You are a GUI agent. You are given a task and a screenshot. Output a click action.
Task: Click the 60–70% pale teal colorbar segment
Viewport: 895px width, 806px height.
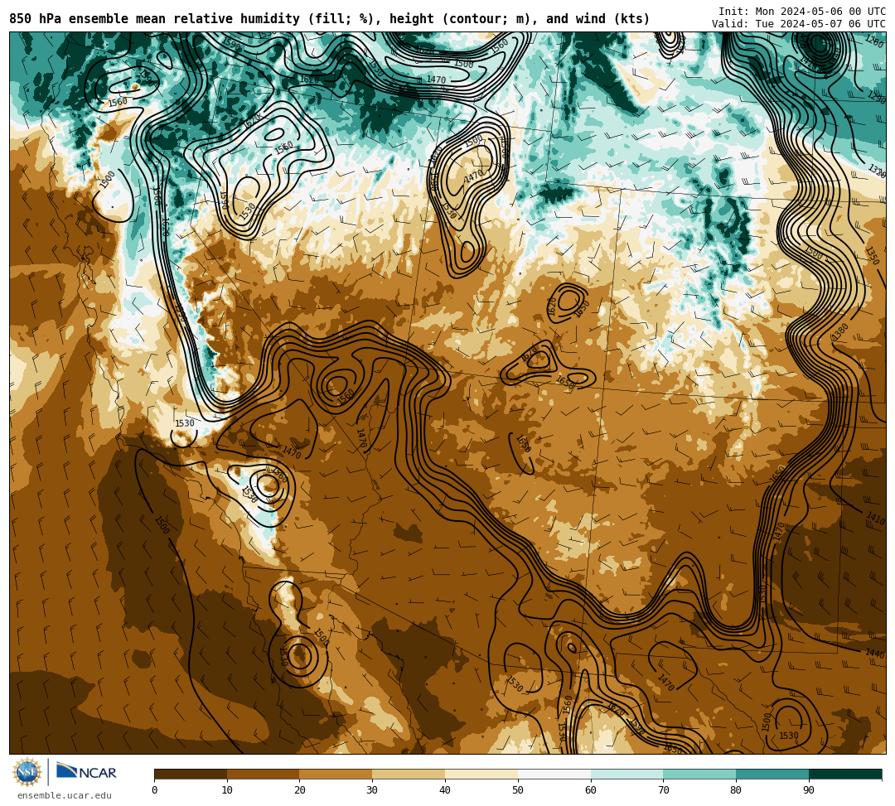pos(627,774)
